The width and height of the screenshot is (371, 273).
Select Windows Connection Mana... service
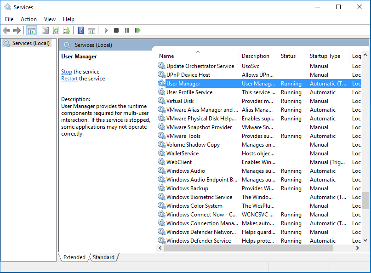(259, 223)
